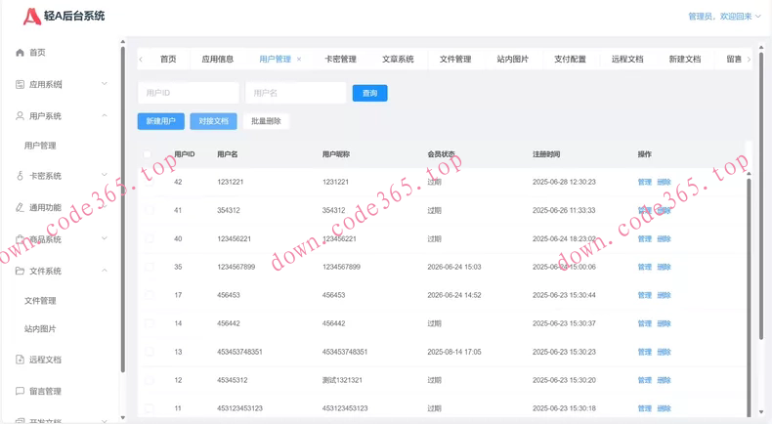Check the row for user ID 12
The image size is (772, 424).
[150, 380]
